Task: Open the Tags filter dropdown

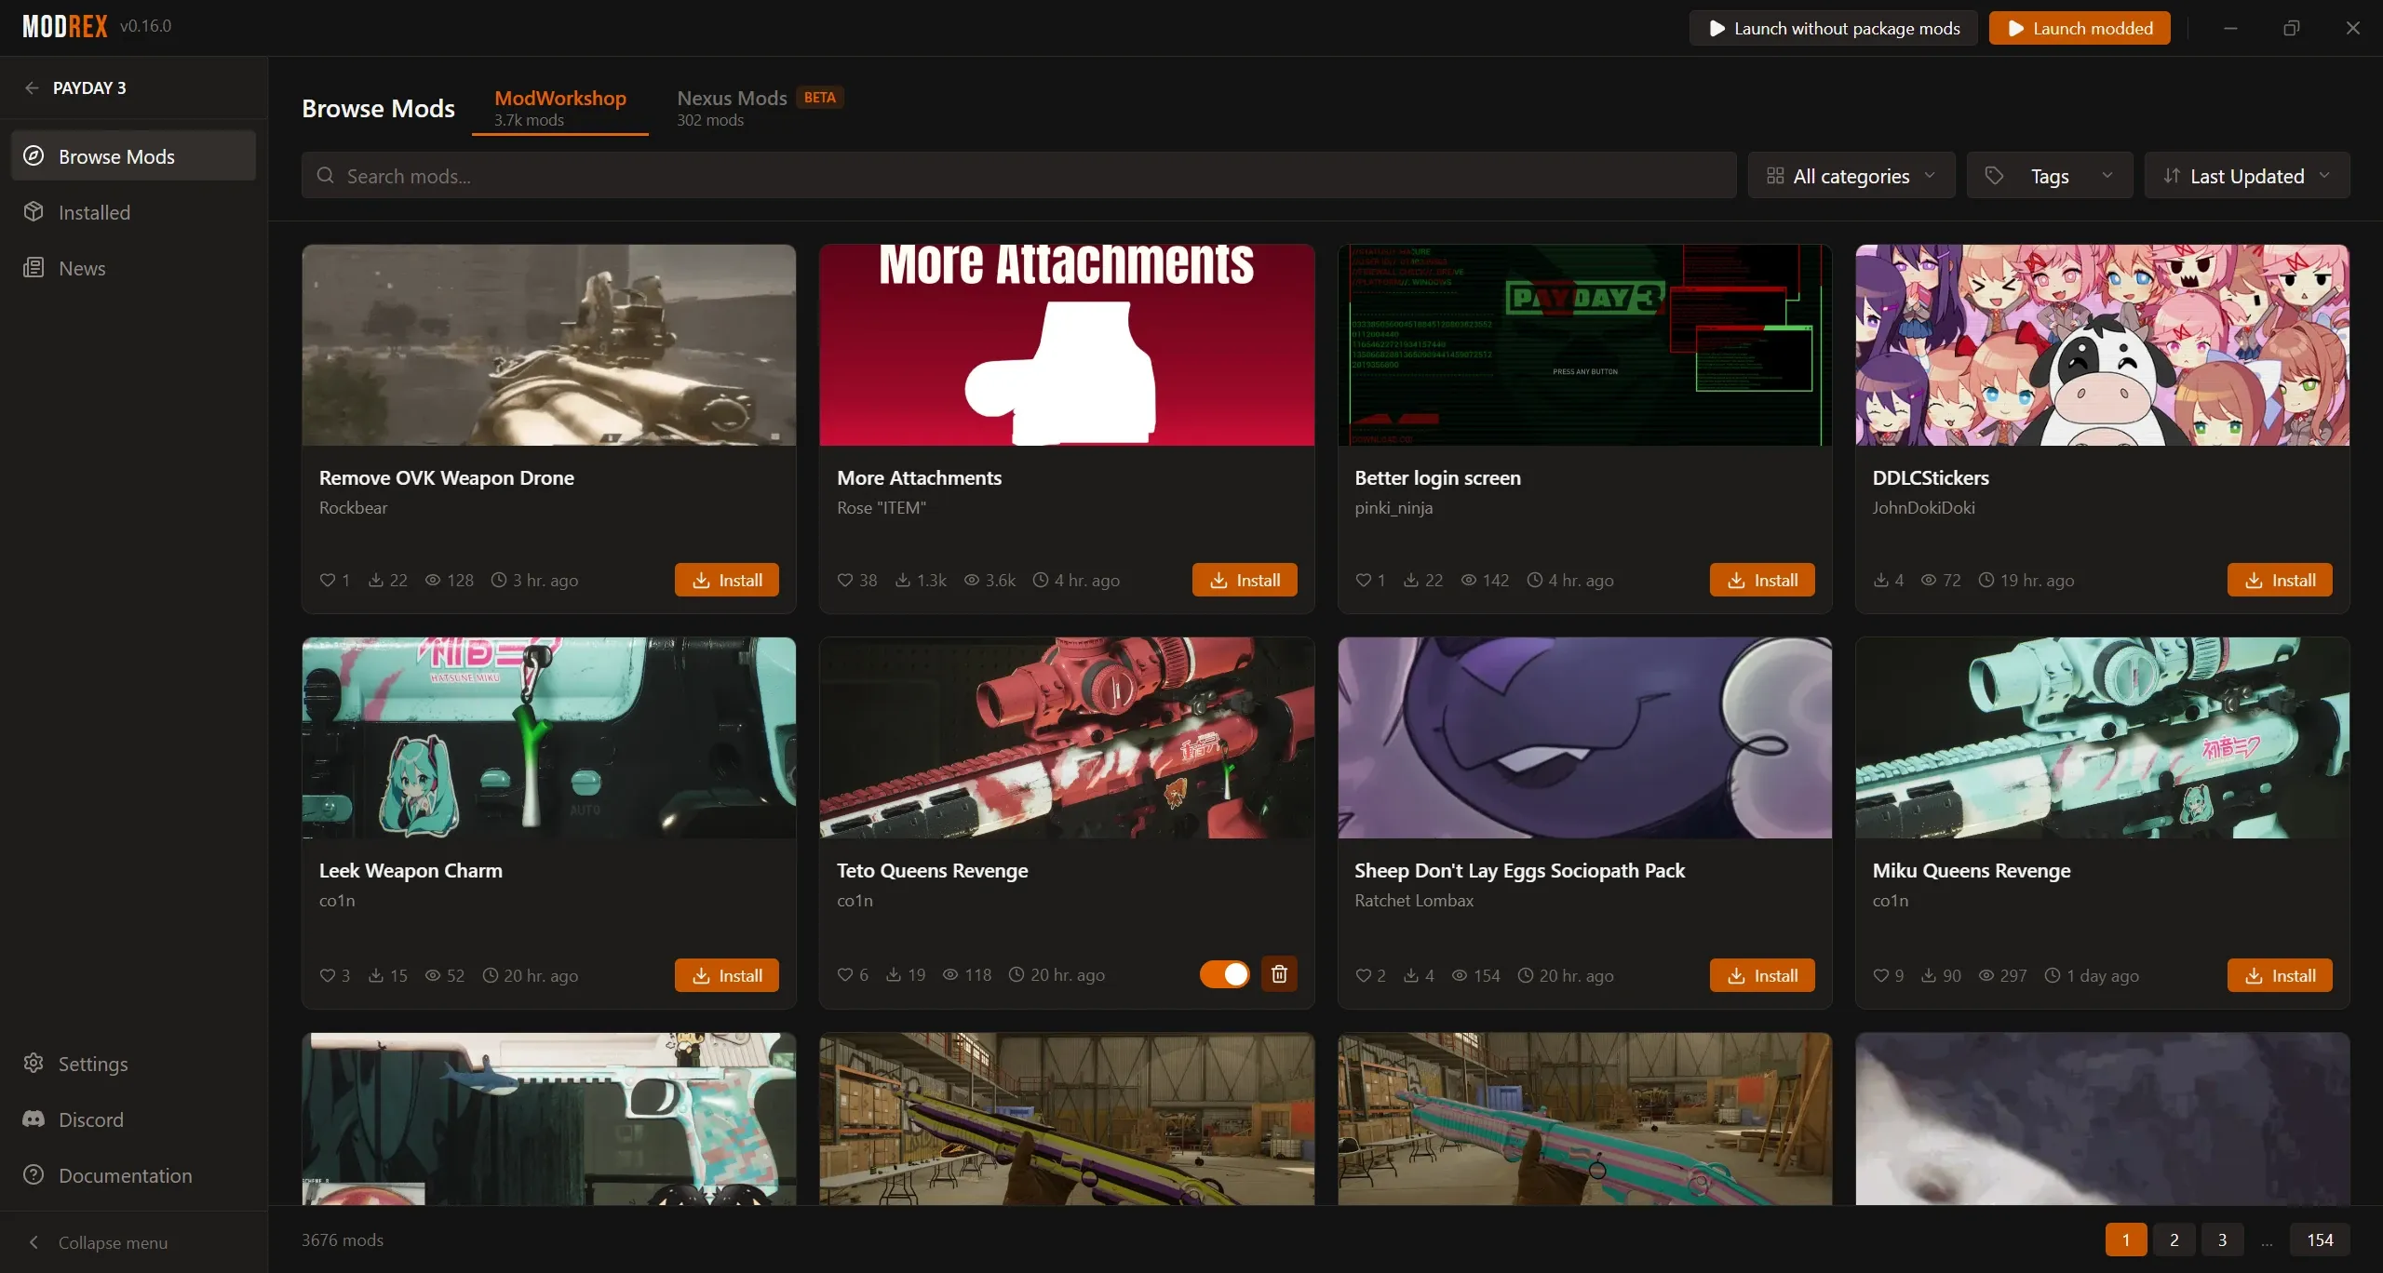Action: [x=2049, y=176]
